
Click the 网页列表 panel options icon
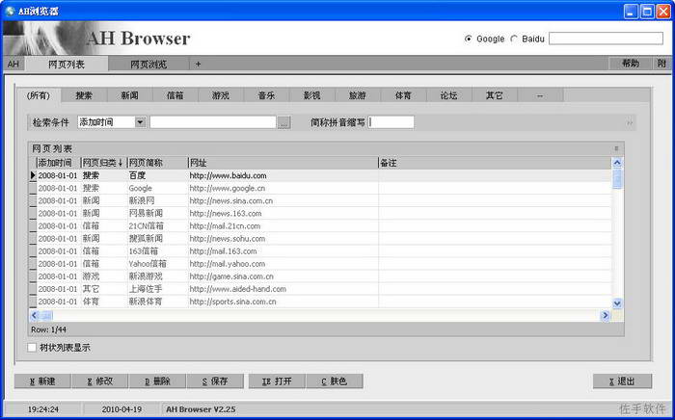tap(616, 148)
